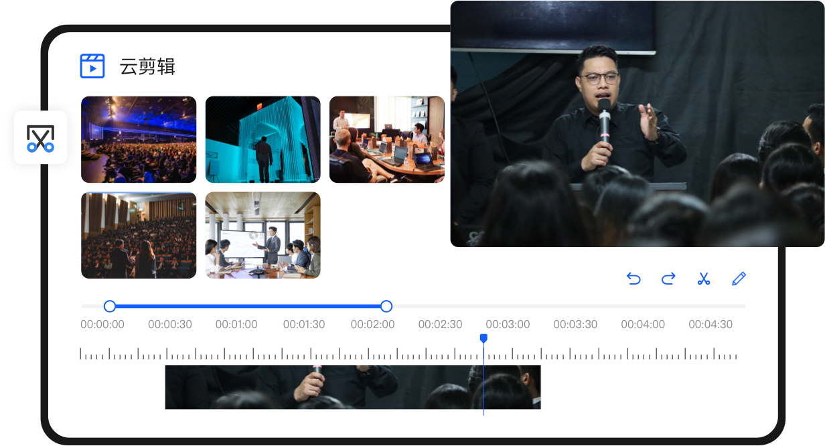
Task: Click the speaker preview video window
Action: tap(637, 123)
